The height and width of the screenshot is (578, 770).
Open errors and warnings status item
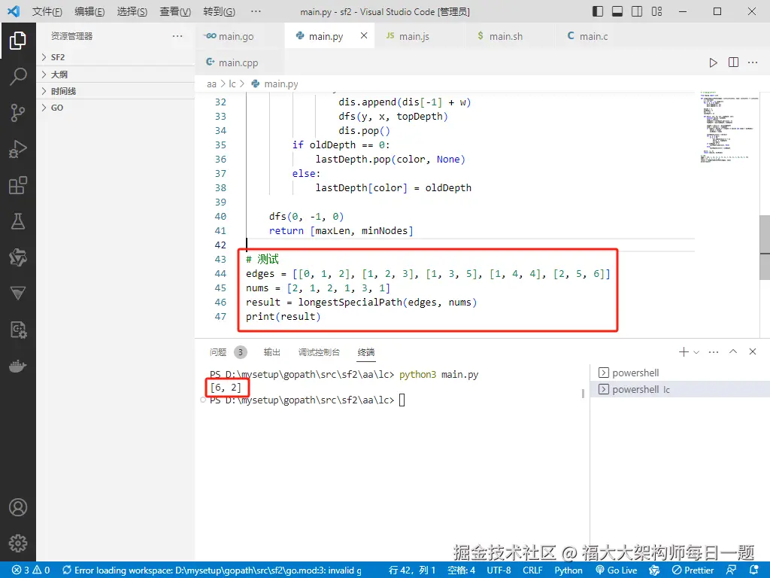click(x=32, y=570)
